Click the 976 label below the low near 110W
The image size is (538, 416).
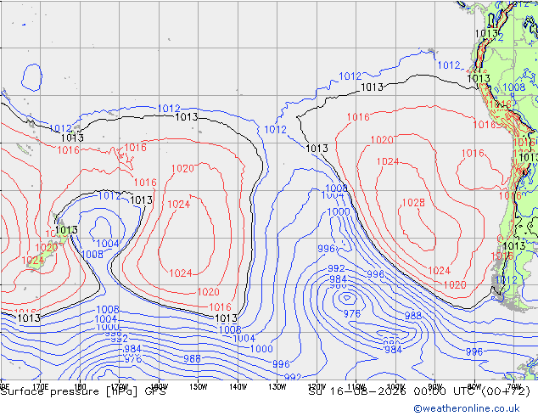[352, 314]
